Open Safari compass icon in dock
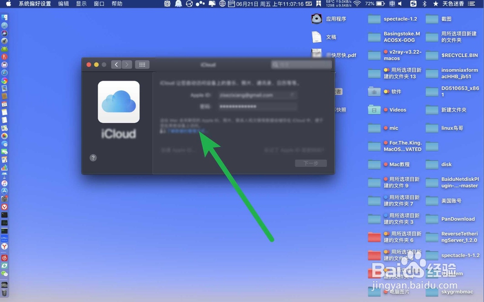This screenshot has height=302, width=484. tap(4, 73)
